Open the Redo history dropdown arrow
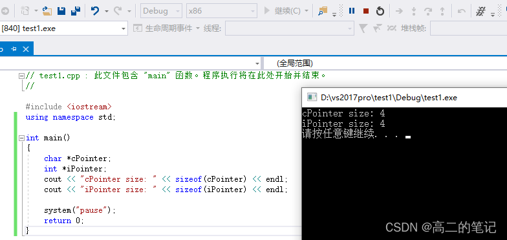 (x=129, y=11)
